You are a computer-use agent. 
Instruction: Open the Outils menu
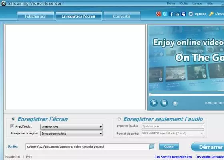tap(184, 4)
